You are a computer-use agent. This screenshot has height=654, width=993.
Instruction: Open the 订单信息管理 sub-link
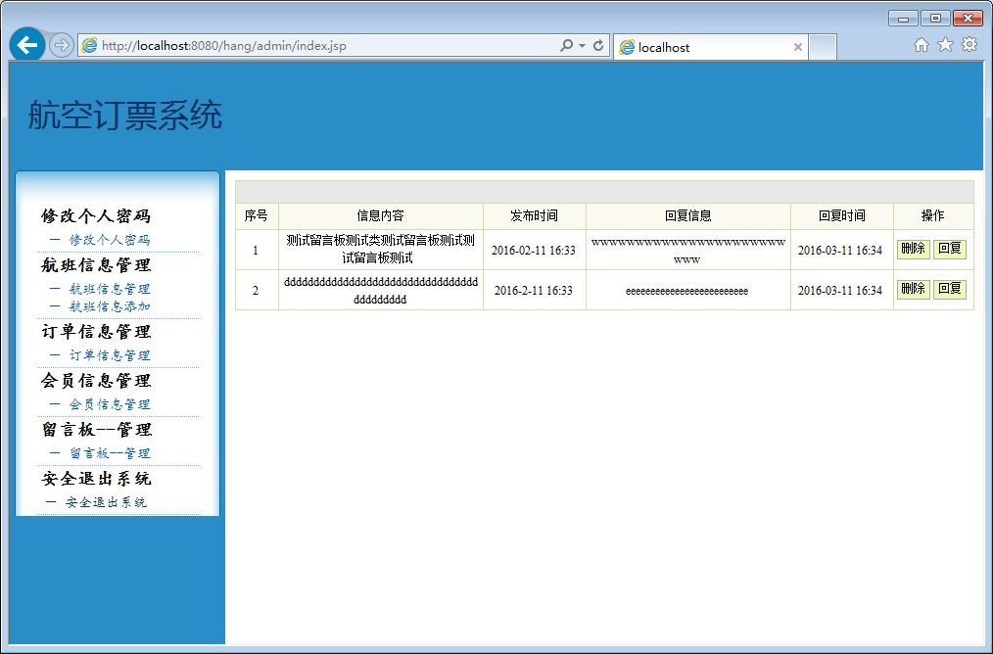pos(109,355)
